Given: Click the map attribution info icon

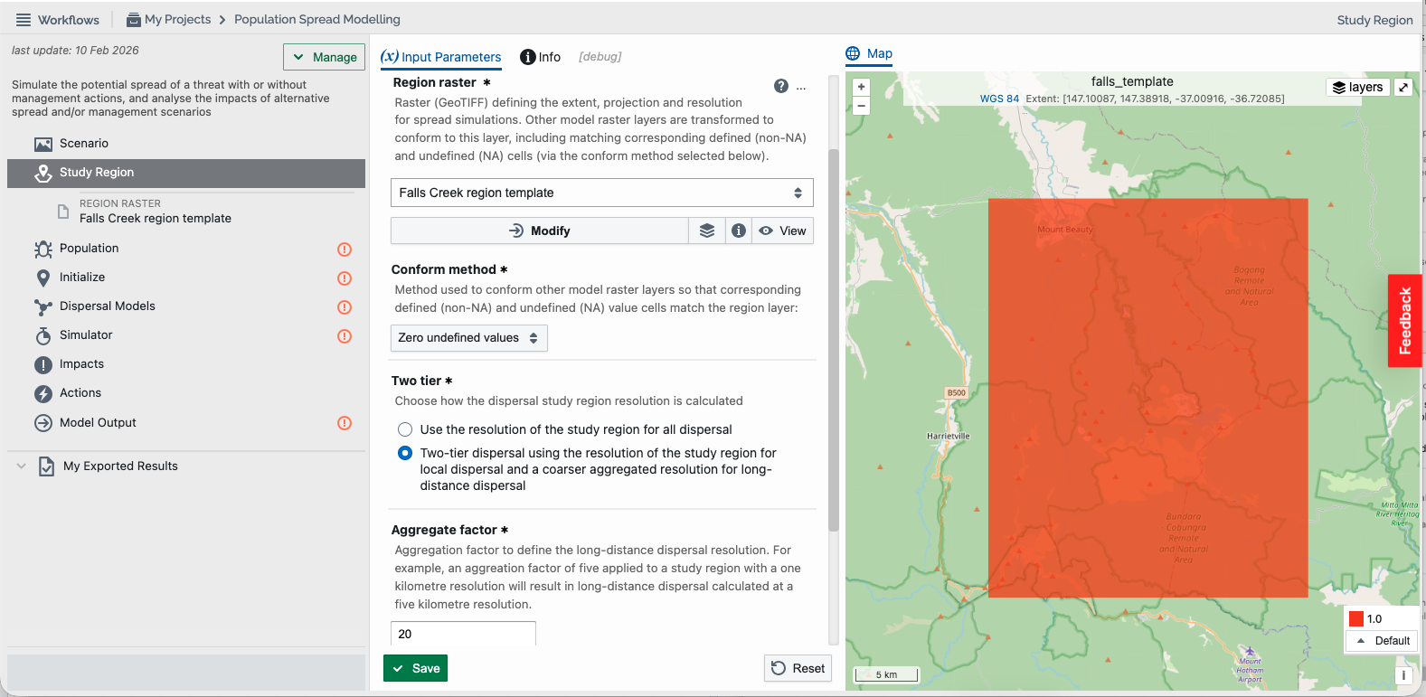Looking at the screenshot, I should pos(1403,674).
